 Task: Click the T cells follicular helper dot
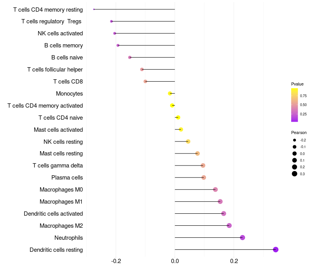[142, 70]
